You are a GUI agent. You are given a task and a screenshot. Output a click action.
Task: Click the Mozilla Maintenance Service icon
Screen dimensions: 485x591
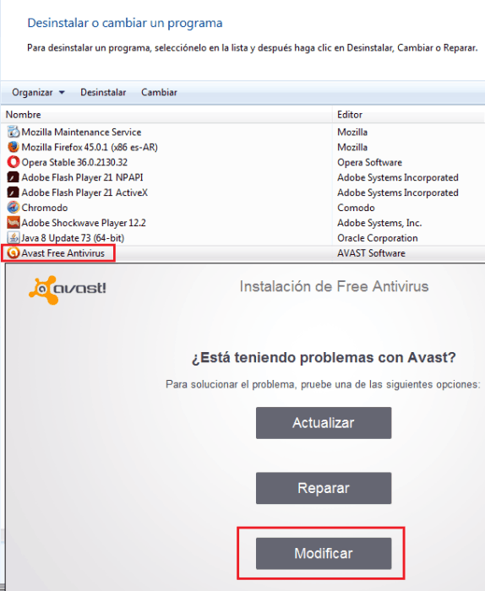[x=14, y=132]
